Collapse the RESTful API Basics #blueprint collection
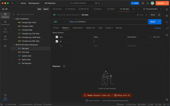The height and width of the screenshot is (106, 170). pyautogui.click(x=13, y=45)
